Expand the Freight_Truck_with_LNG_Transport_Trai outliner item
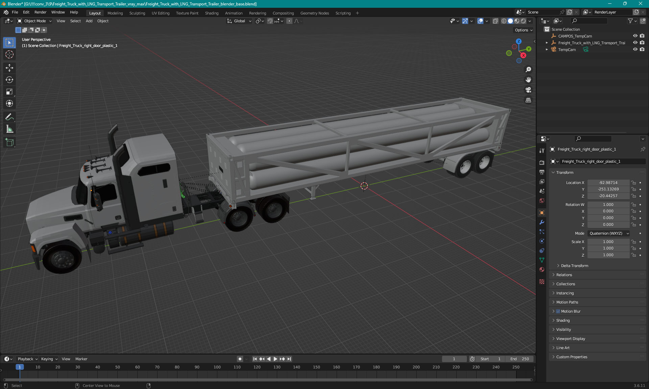Image resolution: width=649 pixels, height=389 pixels. (547, 43)
